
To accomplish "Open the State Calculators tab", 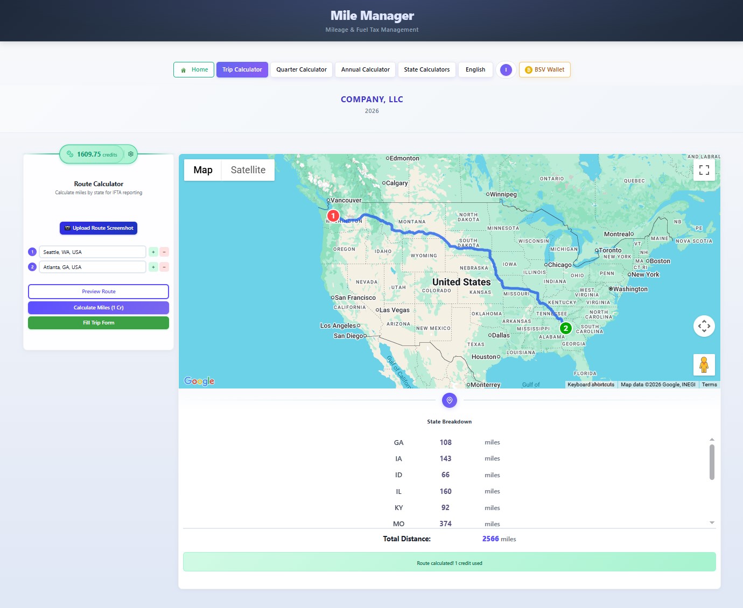I will pos(426,69).
